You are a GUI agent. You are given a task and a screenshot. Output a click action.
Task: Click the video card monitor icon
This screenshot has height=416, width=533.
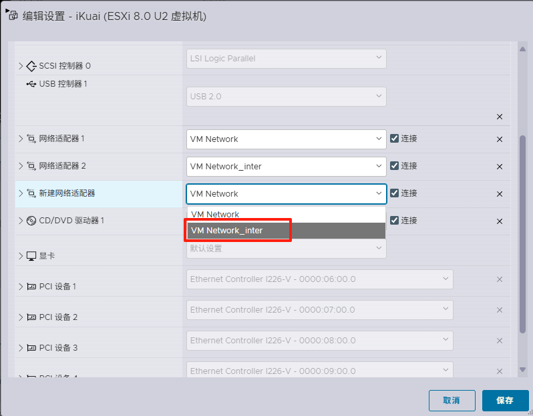pyautogui.click(x=31, y=256)
